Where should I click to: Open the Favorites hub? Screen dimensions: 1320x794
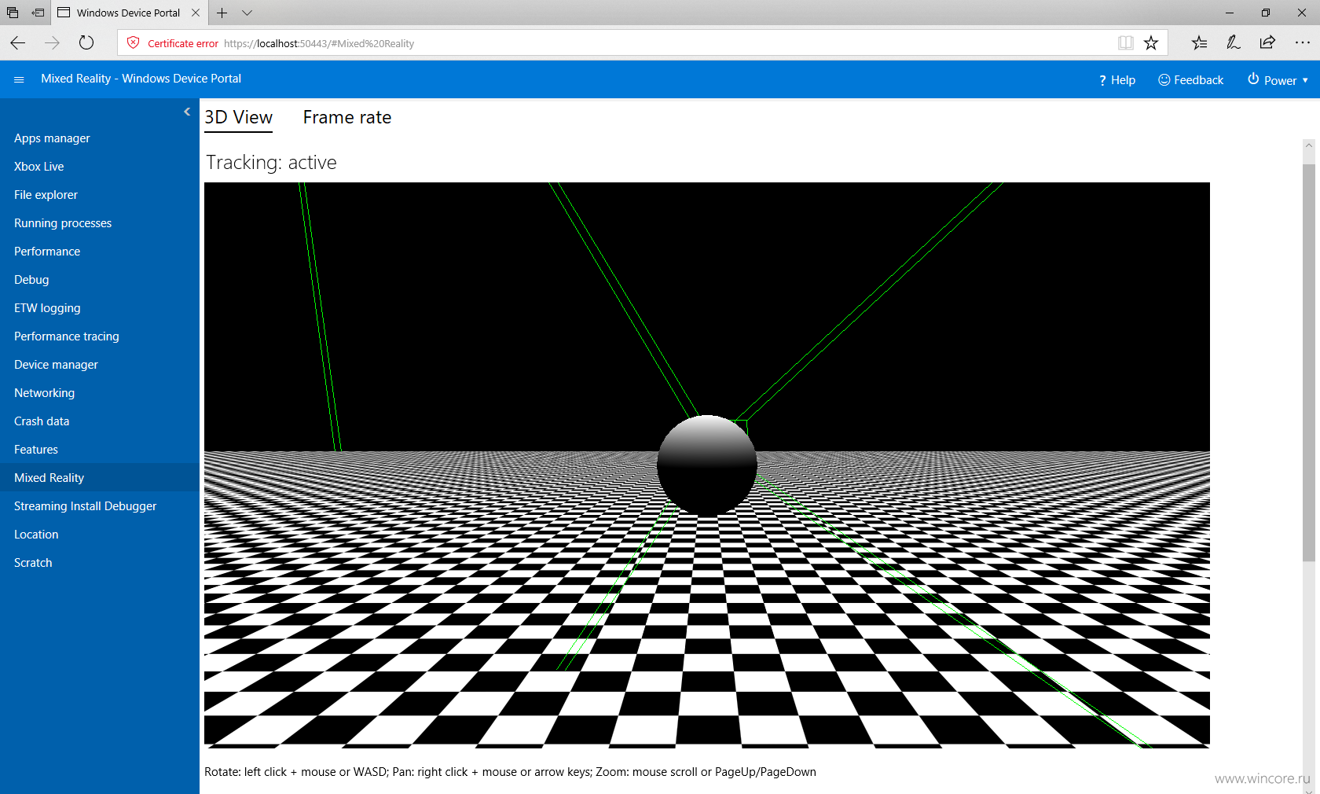coord(1199,43)
